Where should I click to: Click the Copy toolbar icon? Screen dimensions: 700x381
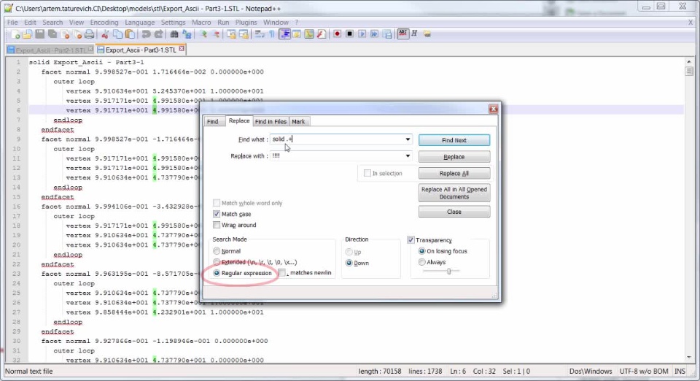coord(117,34)
